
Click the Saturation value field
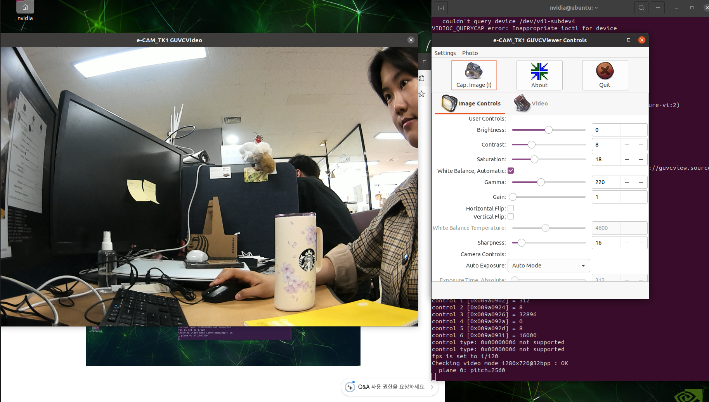tap(606, 159)
